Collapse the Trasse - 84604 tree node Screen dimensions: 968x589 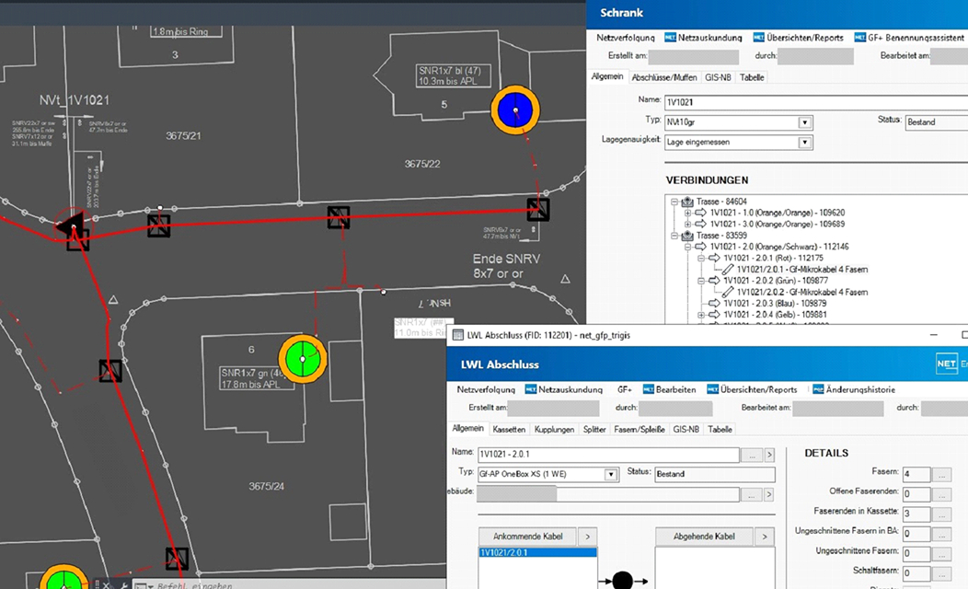(x=674, y=202)
